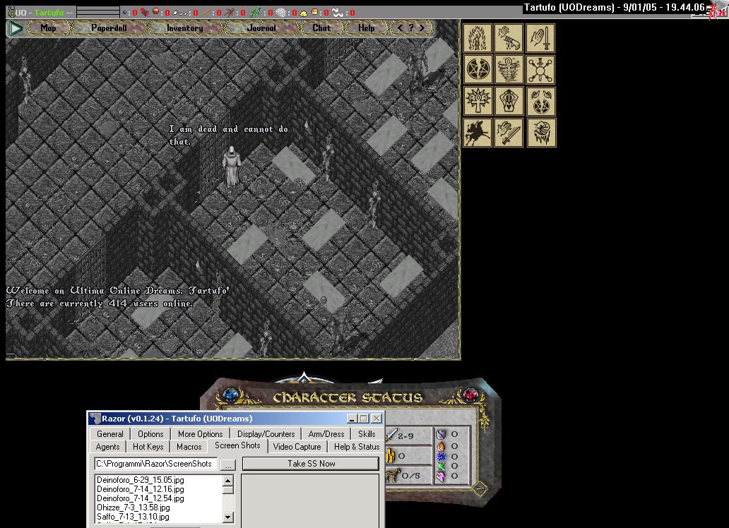
Task: Select the radiant ankh cross spell icon
Action: tap(478, 101)
